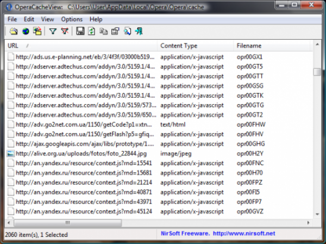This screenshot has width=326, height=244.
Task: Maximize the OperaCacheView window
Action: 294,4
